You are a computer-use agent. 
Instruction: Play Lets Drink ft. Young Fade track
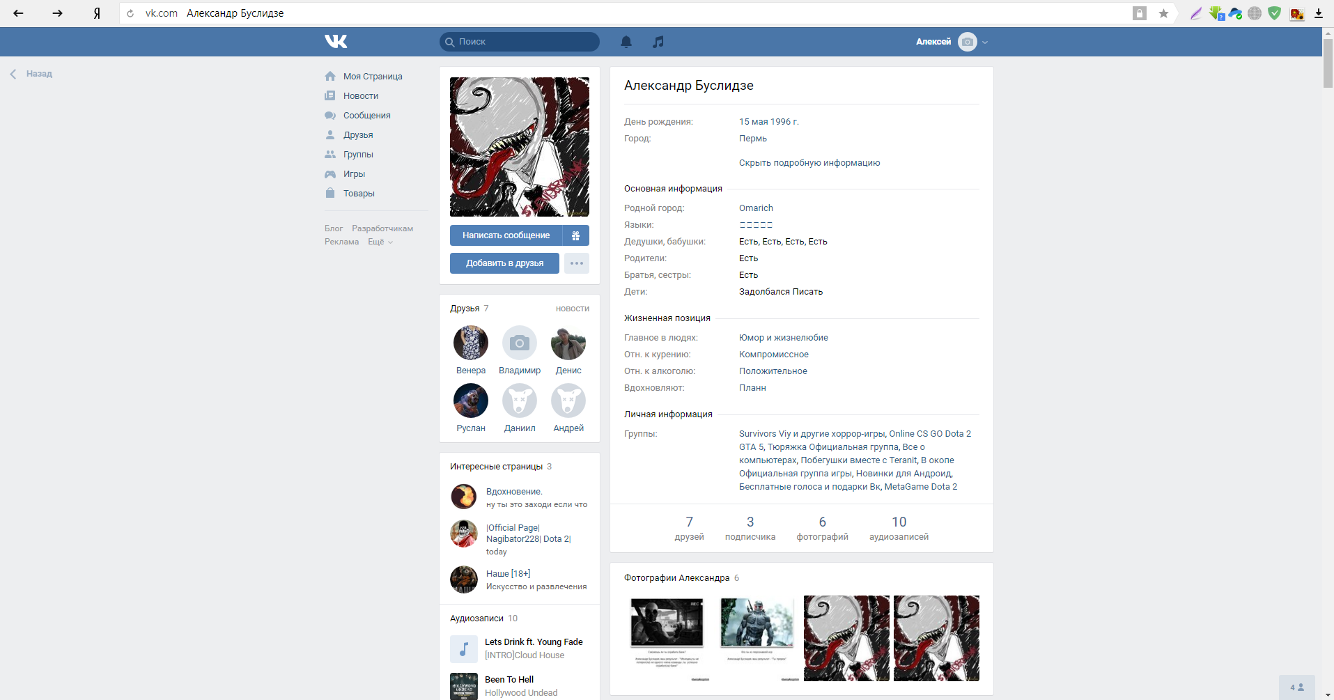click(x=464, y=649)
